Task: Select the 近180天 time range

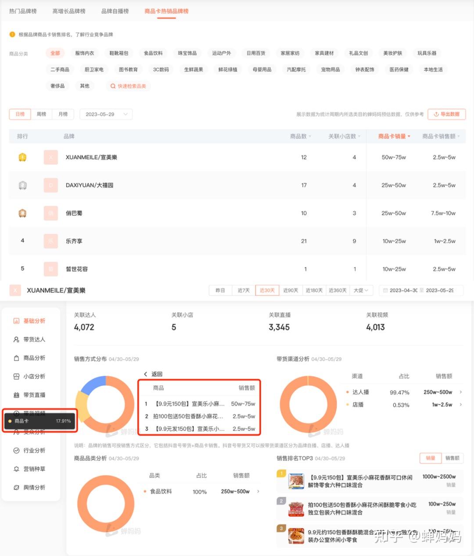Action: tap(314, 290)
